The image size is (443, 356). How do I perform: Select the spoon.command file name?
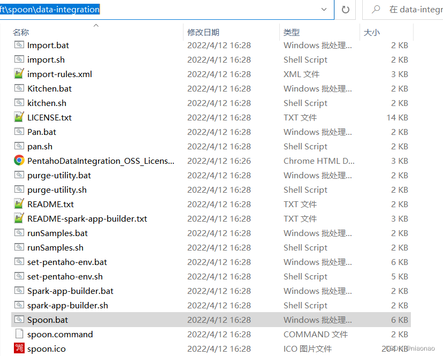point(60,334)
